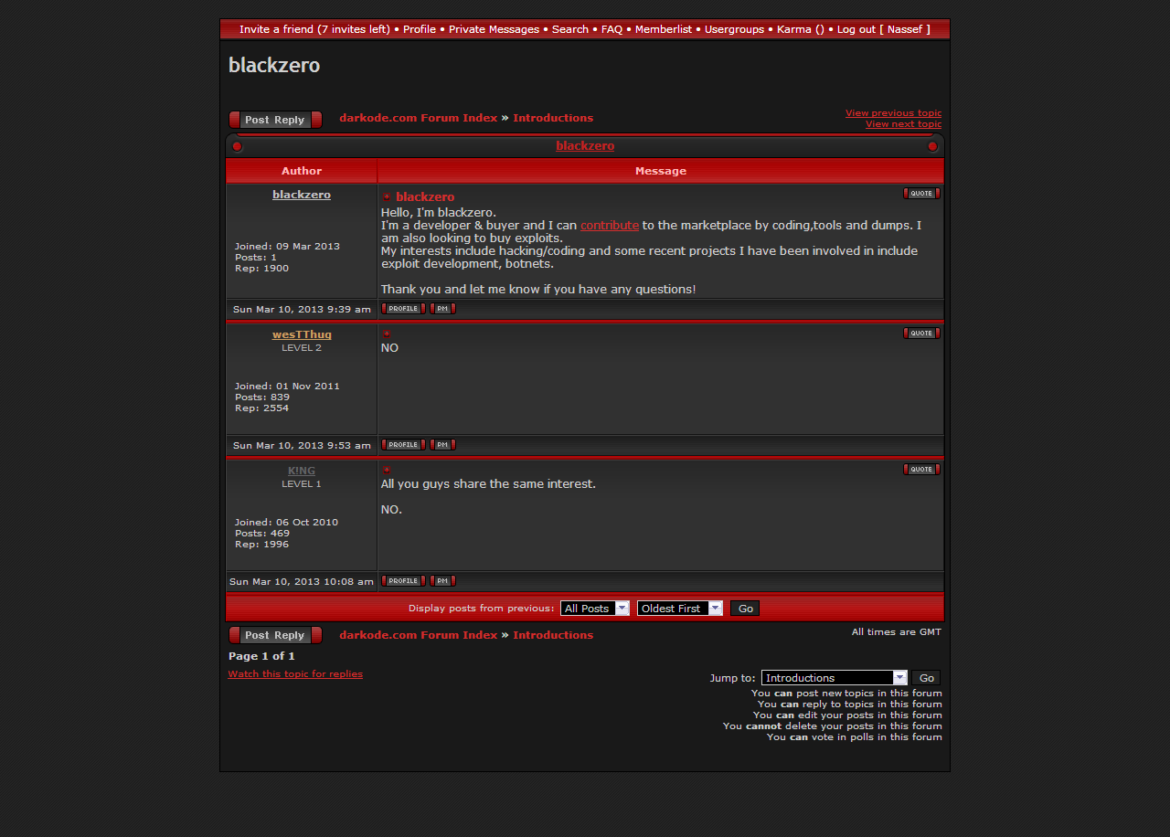Screen dimensions: 1170x837
Task: Click Log out in top menu
Action: 856,29
